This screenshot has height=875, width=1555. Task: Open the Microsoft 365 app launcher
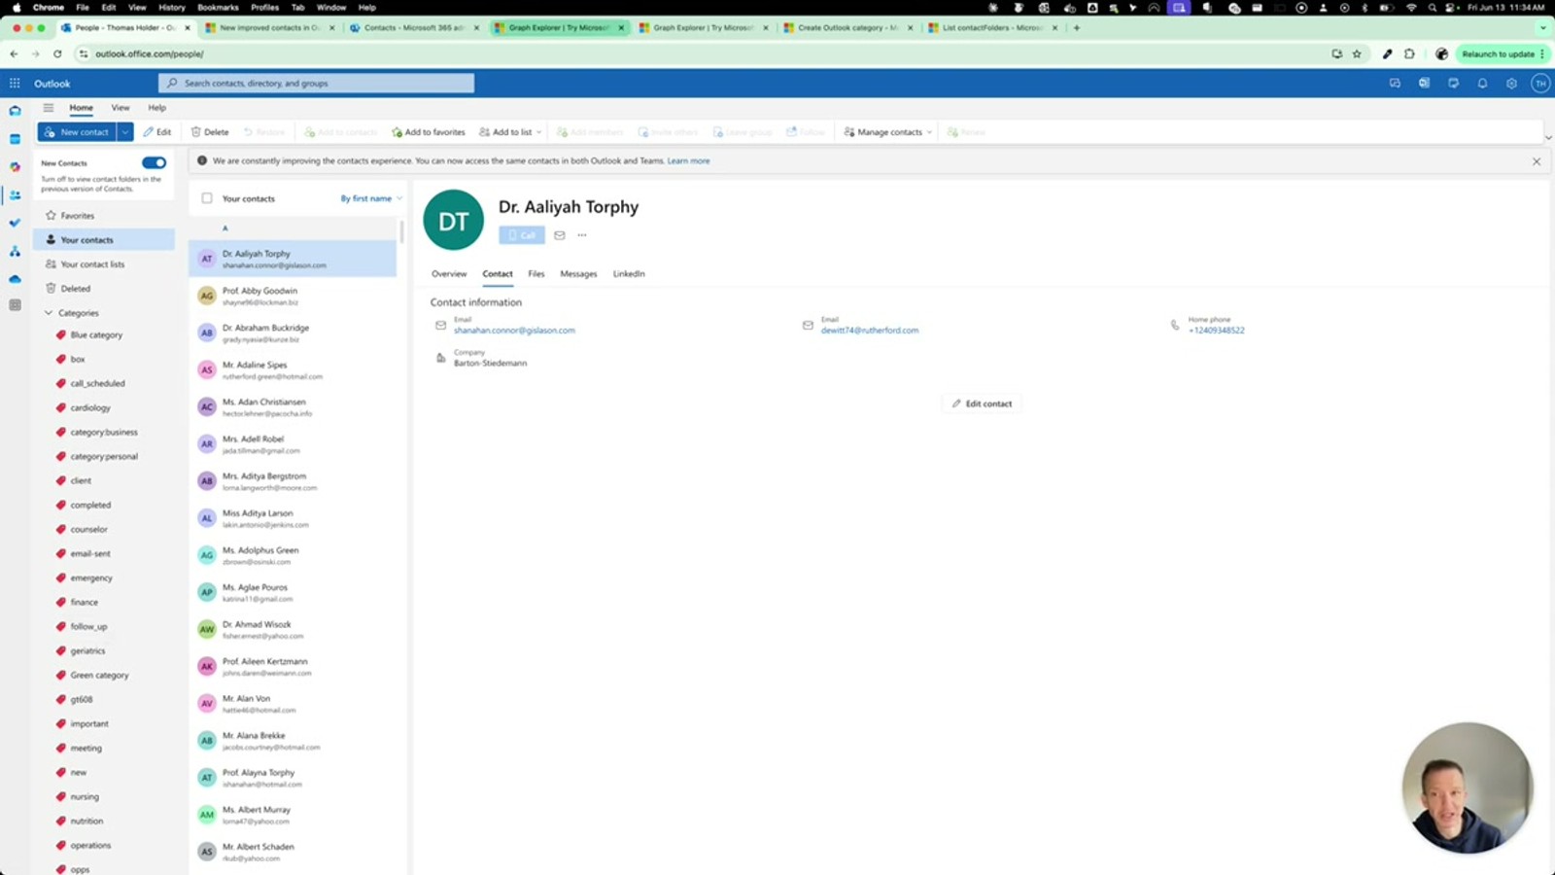(x=15, y=84)
